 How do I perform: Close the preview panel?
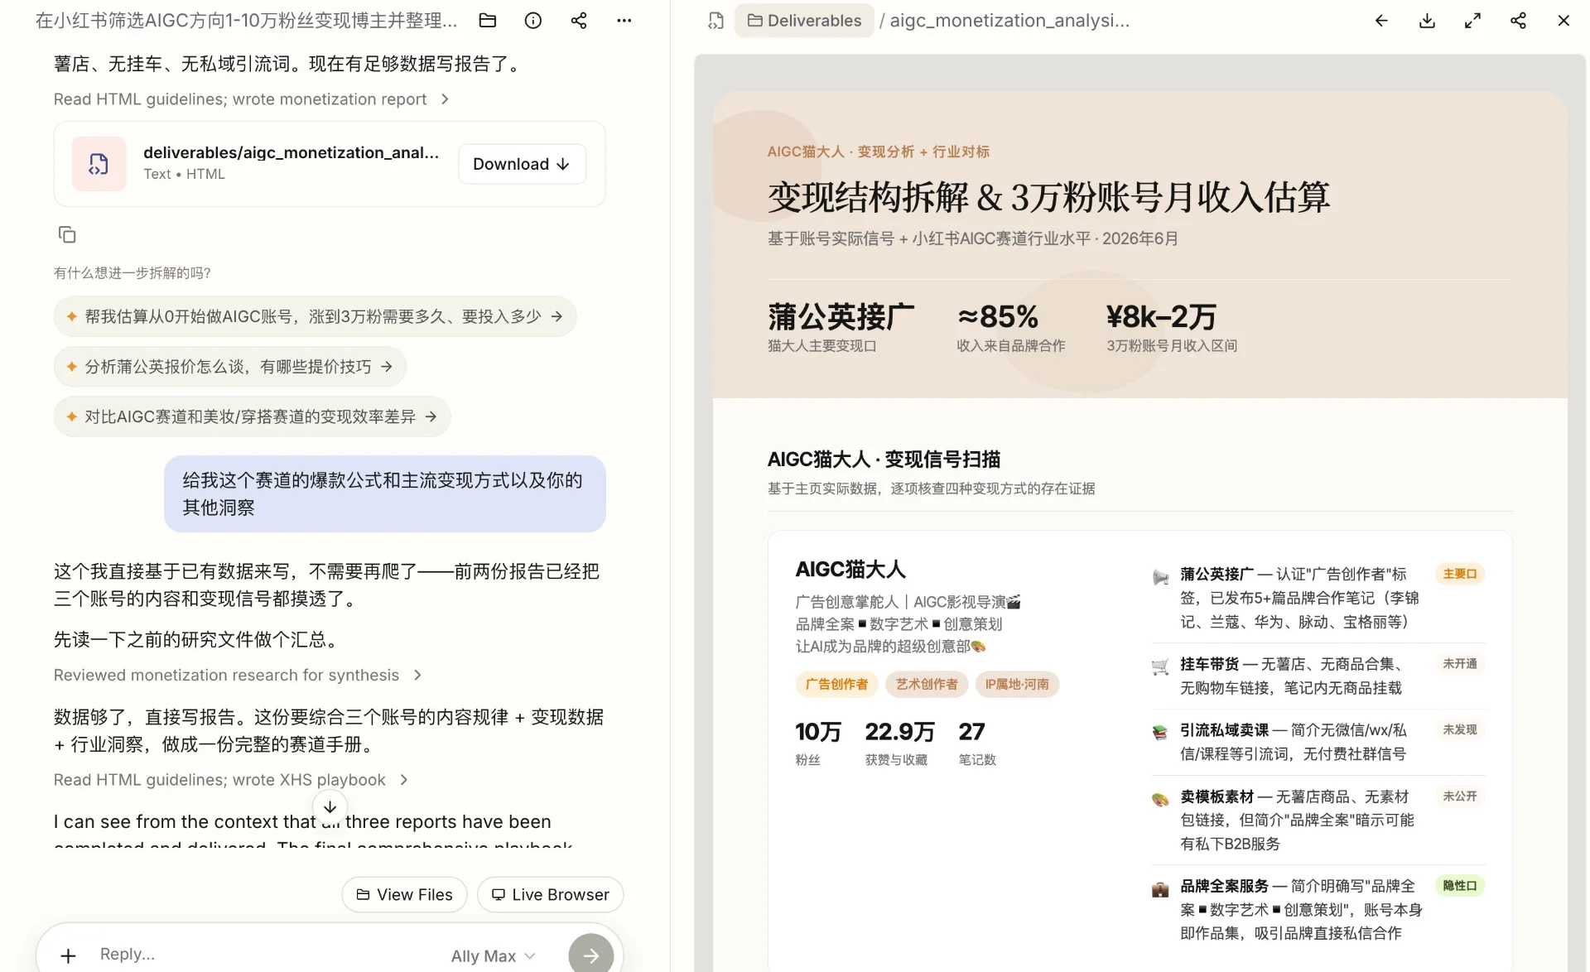[1563, 21]
